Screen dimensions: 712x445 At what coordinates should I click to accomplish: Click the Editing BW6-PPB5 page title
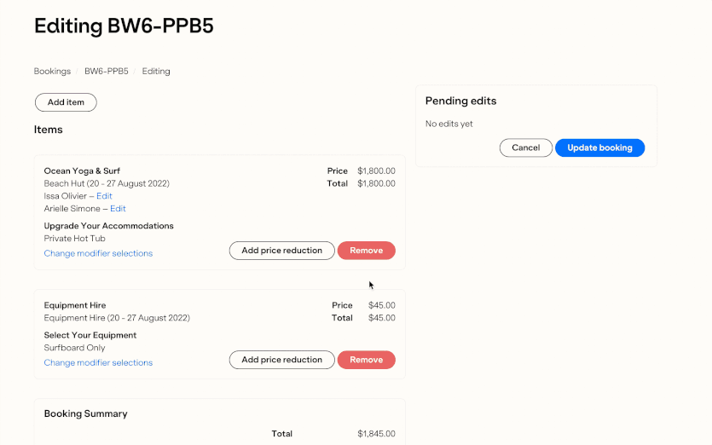click(x=124, y=26)
